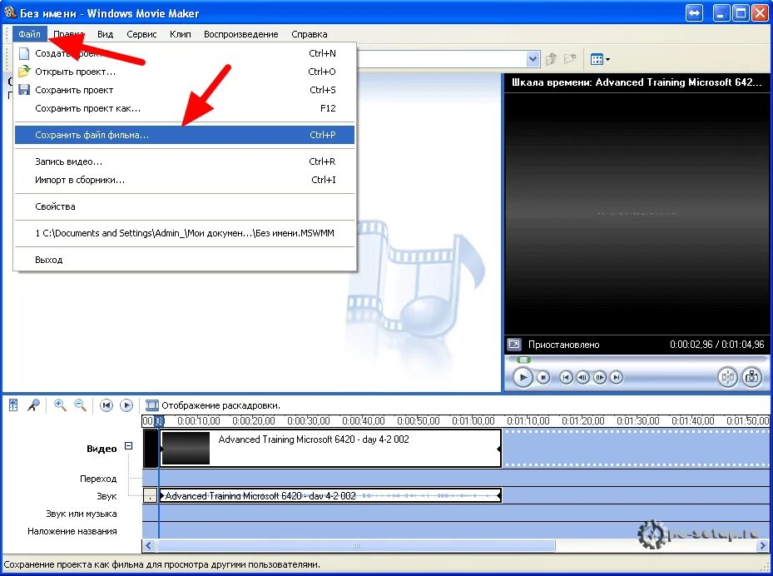The width and height of the screenshot is (773, 576).
Task: Play the timeline from the timeline toolbar
Action: pyautogui.click(x=126, y=405)
